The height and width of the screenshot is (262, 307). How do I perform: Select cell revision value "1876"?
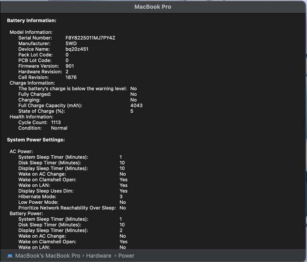(x=71, y=77)
